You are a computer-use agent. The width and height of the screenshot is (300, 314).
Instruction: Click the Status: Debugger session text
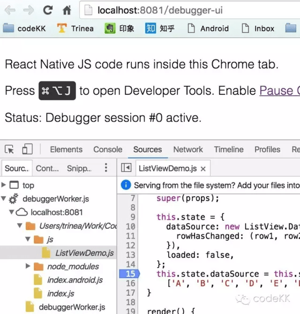[x=103, y=117]
